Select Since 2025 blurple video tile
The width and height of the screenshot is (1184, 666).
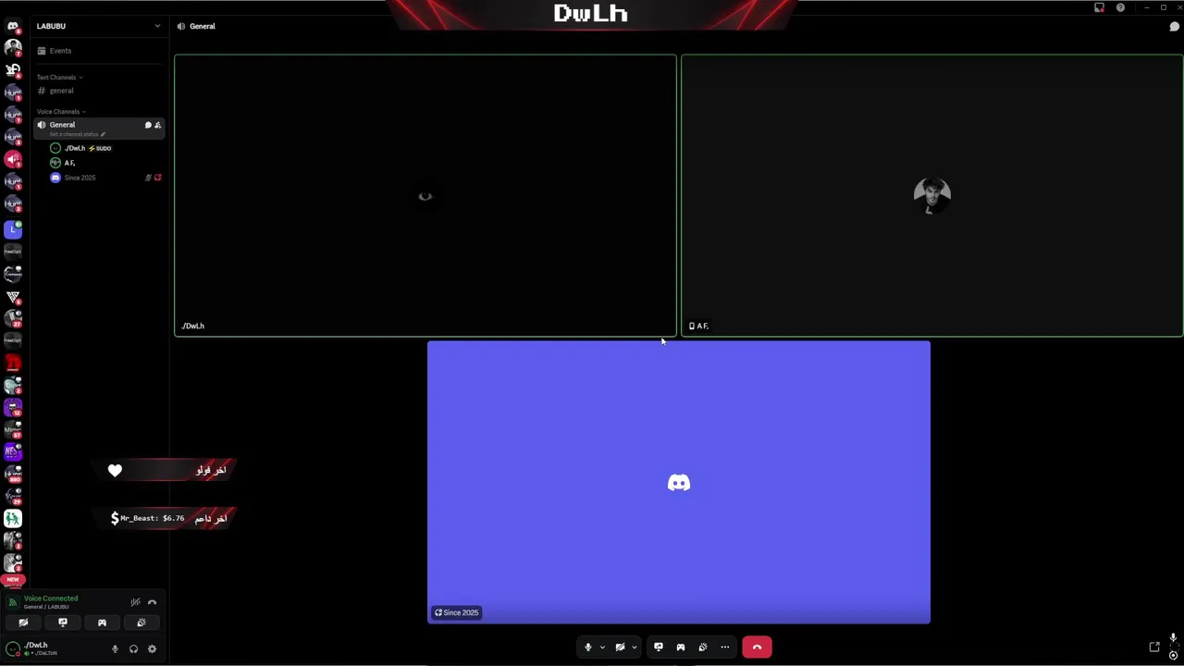(679, 482)
